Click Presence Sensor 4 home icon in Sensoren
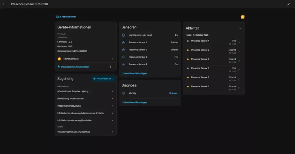The image size is (295, 154). (x=123, y=64)
